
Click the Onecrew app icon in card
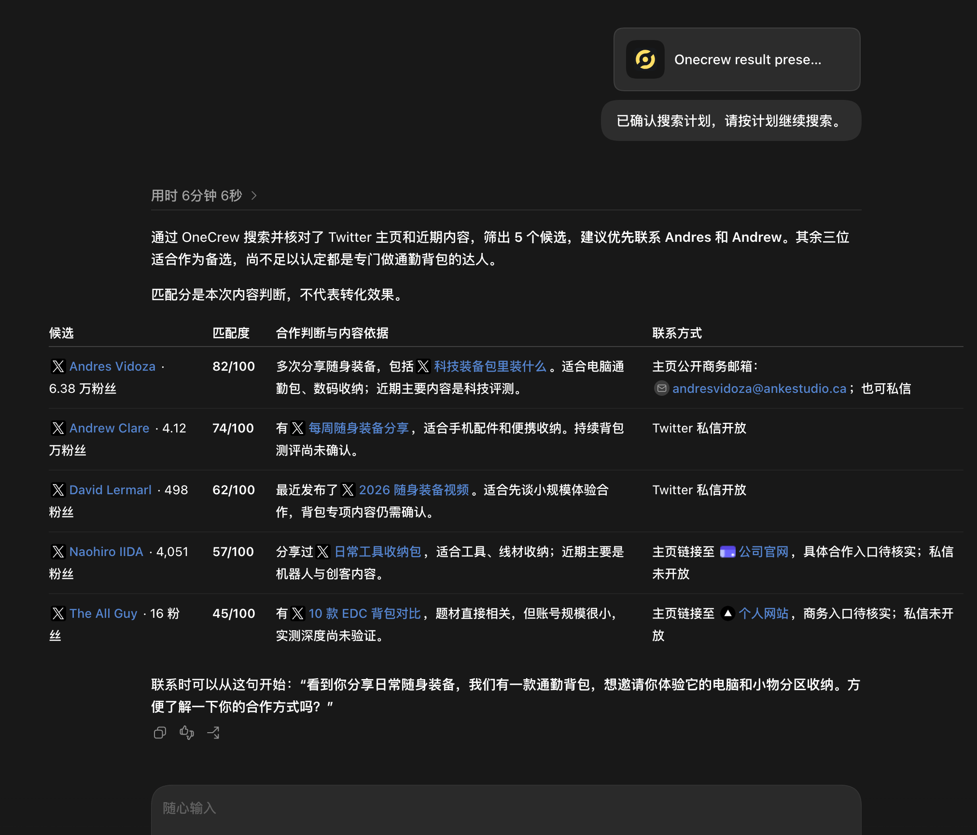coord(645,59)
